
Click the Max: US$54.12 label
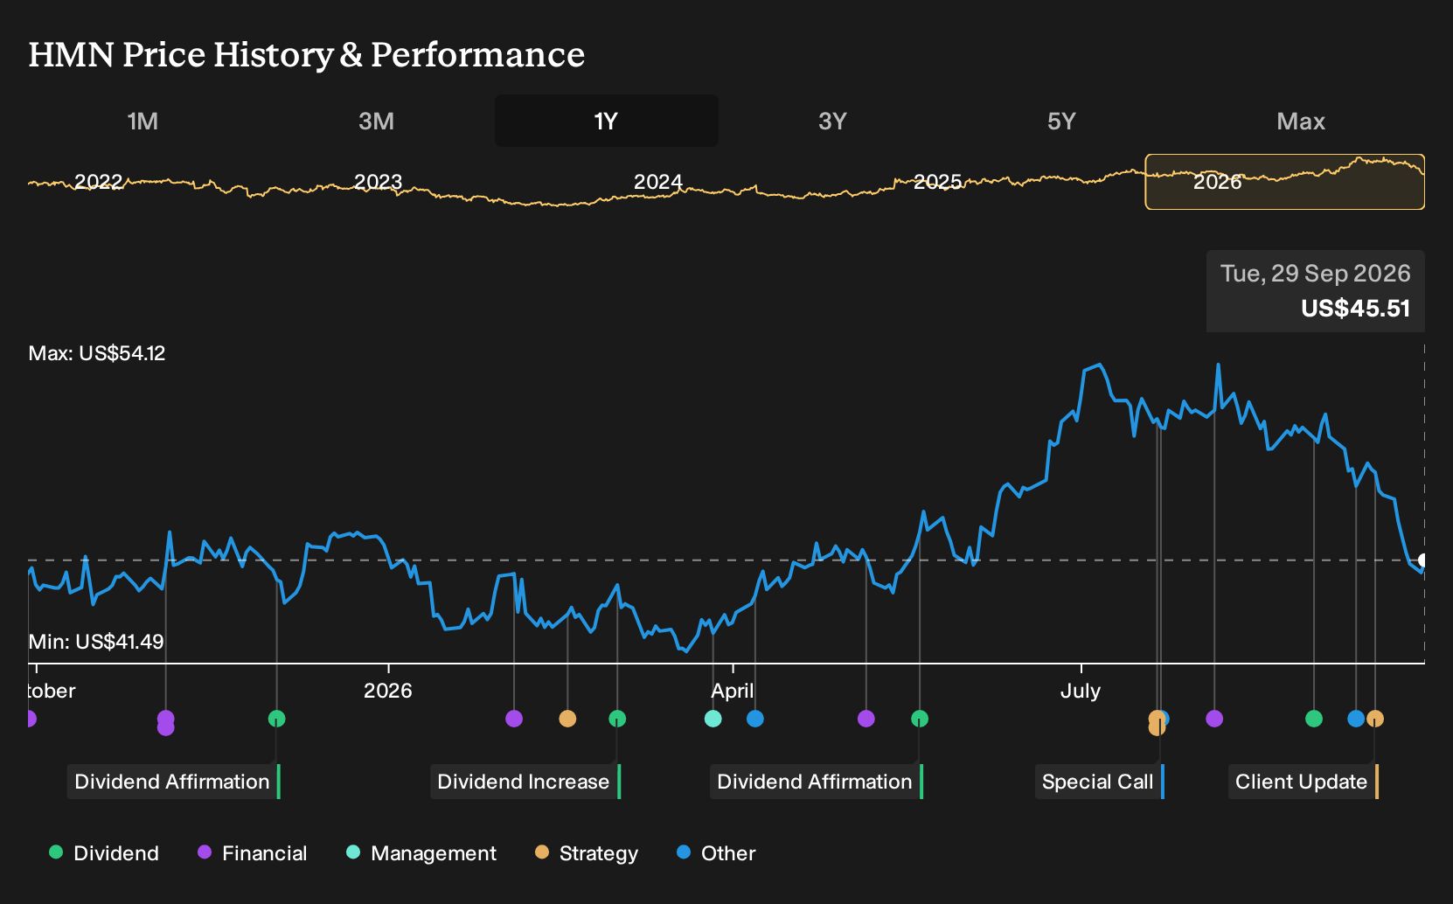pyautogui.click(x=97, y=353)
